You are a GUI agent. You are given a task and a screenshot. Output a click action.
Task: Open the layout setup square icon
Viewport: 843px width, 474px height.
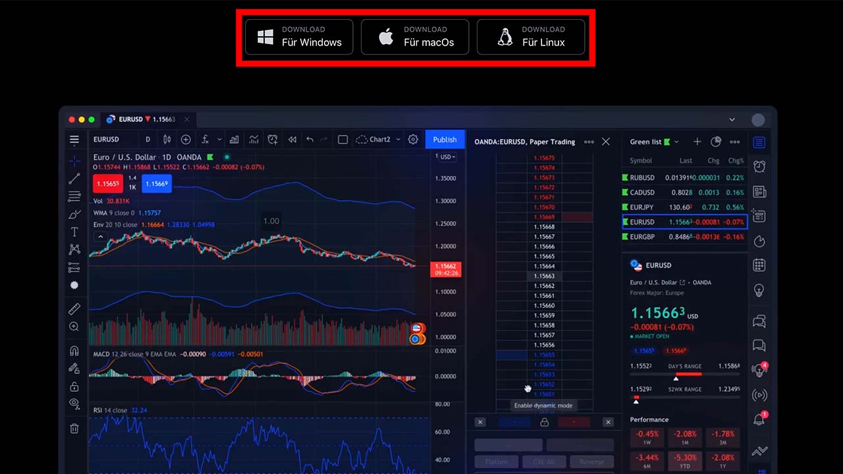click(342, 140)
